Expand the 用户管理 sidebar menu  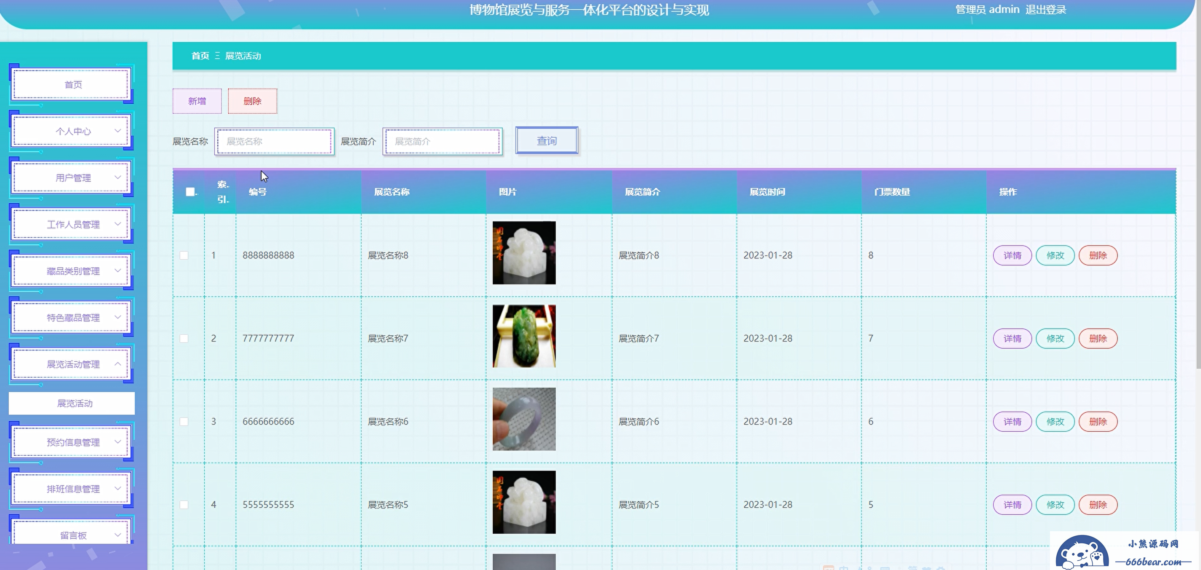pos(71,177)
